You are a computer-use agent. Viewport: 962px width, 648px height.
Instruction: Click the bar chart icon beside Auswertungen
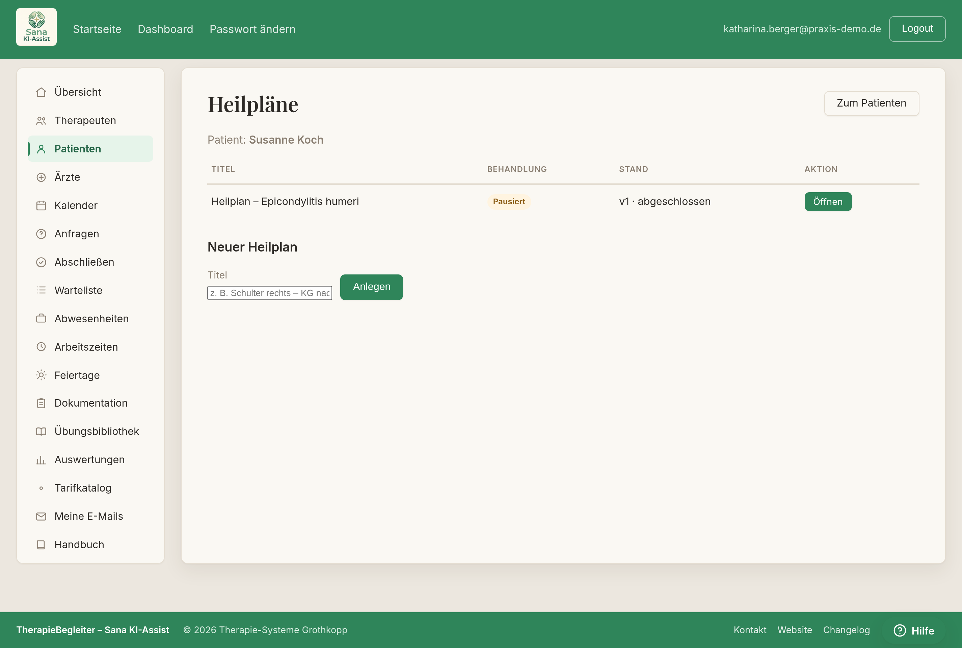(41, 460)
